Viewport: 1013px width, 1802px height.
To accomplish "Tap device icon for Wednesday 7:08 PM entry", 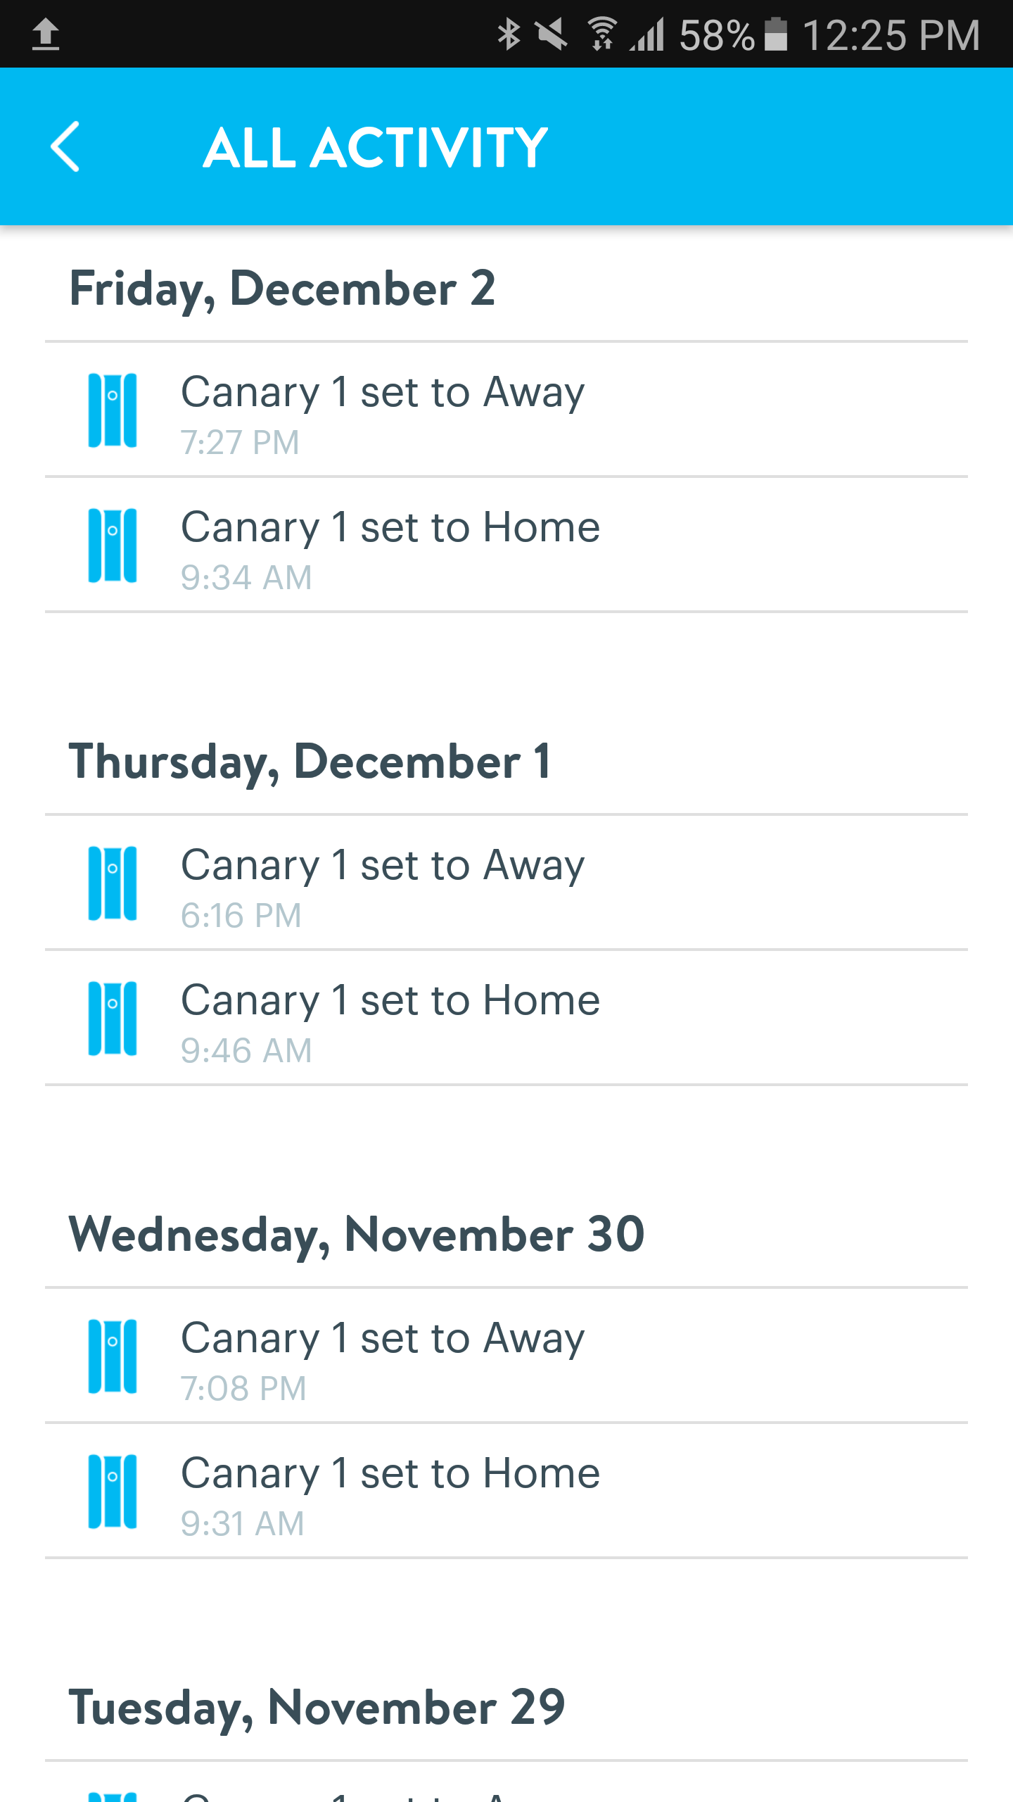I will [x=112, y=1356].
